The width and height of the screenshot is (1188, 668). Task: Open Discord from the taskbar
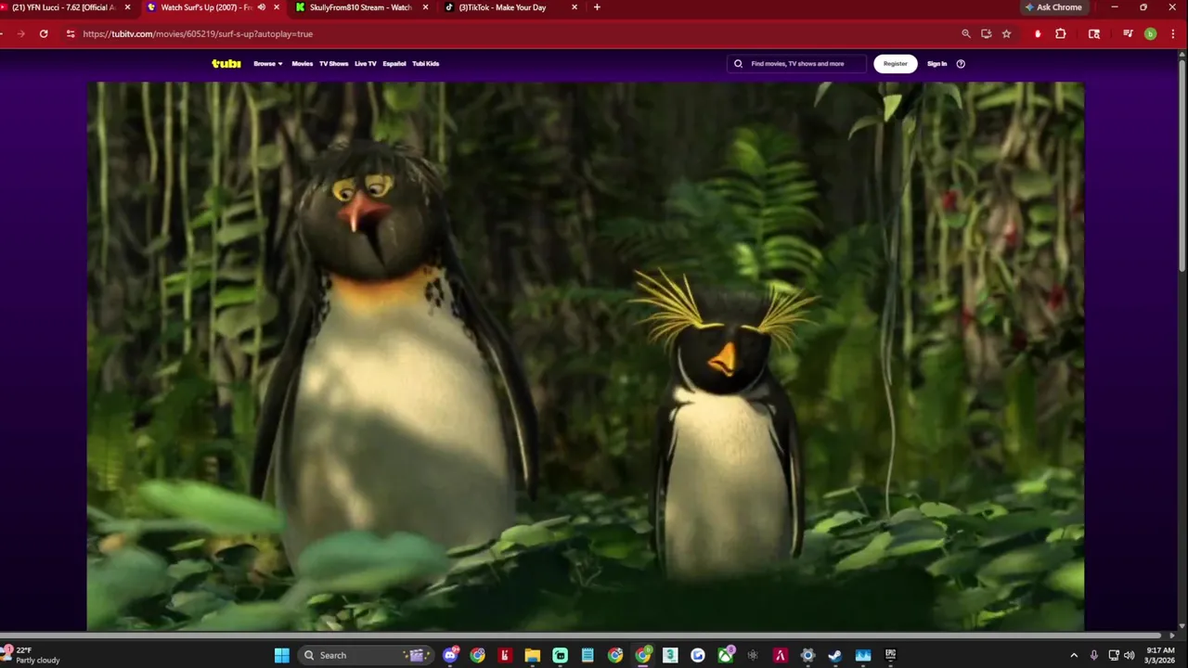(450, 655)
